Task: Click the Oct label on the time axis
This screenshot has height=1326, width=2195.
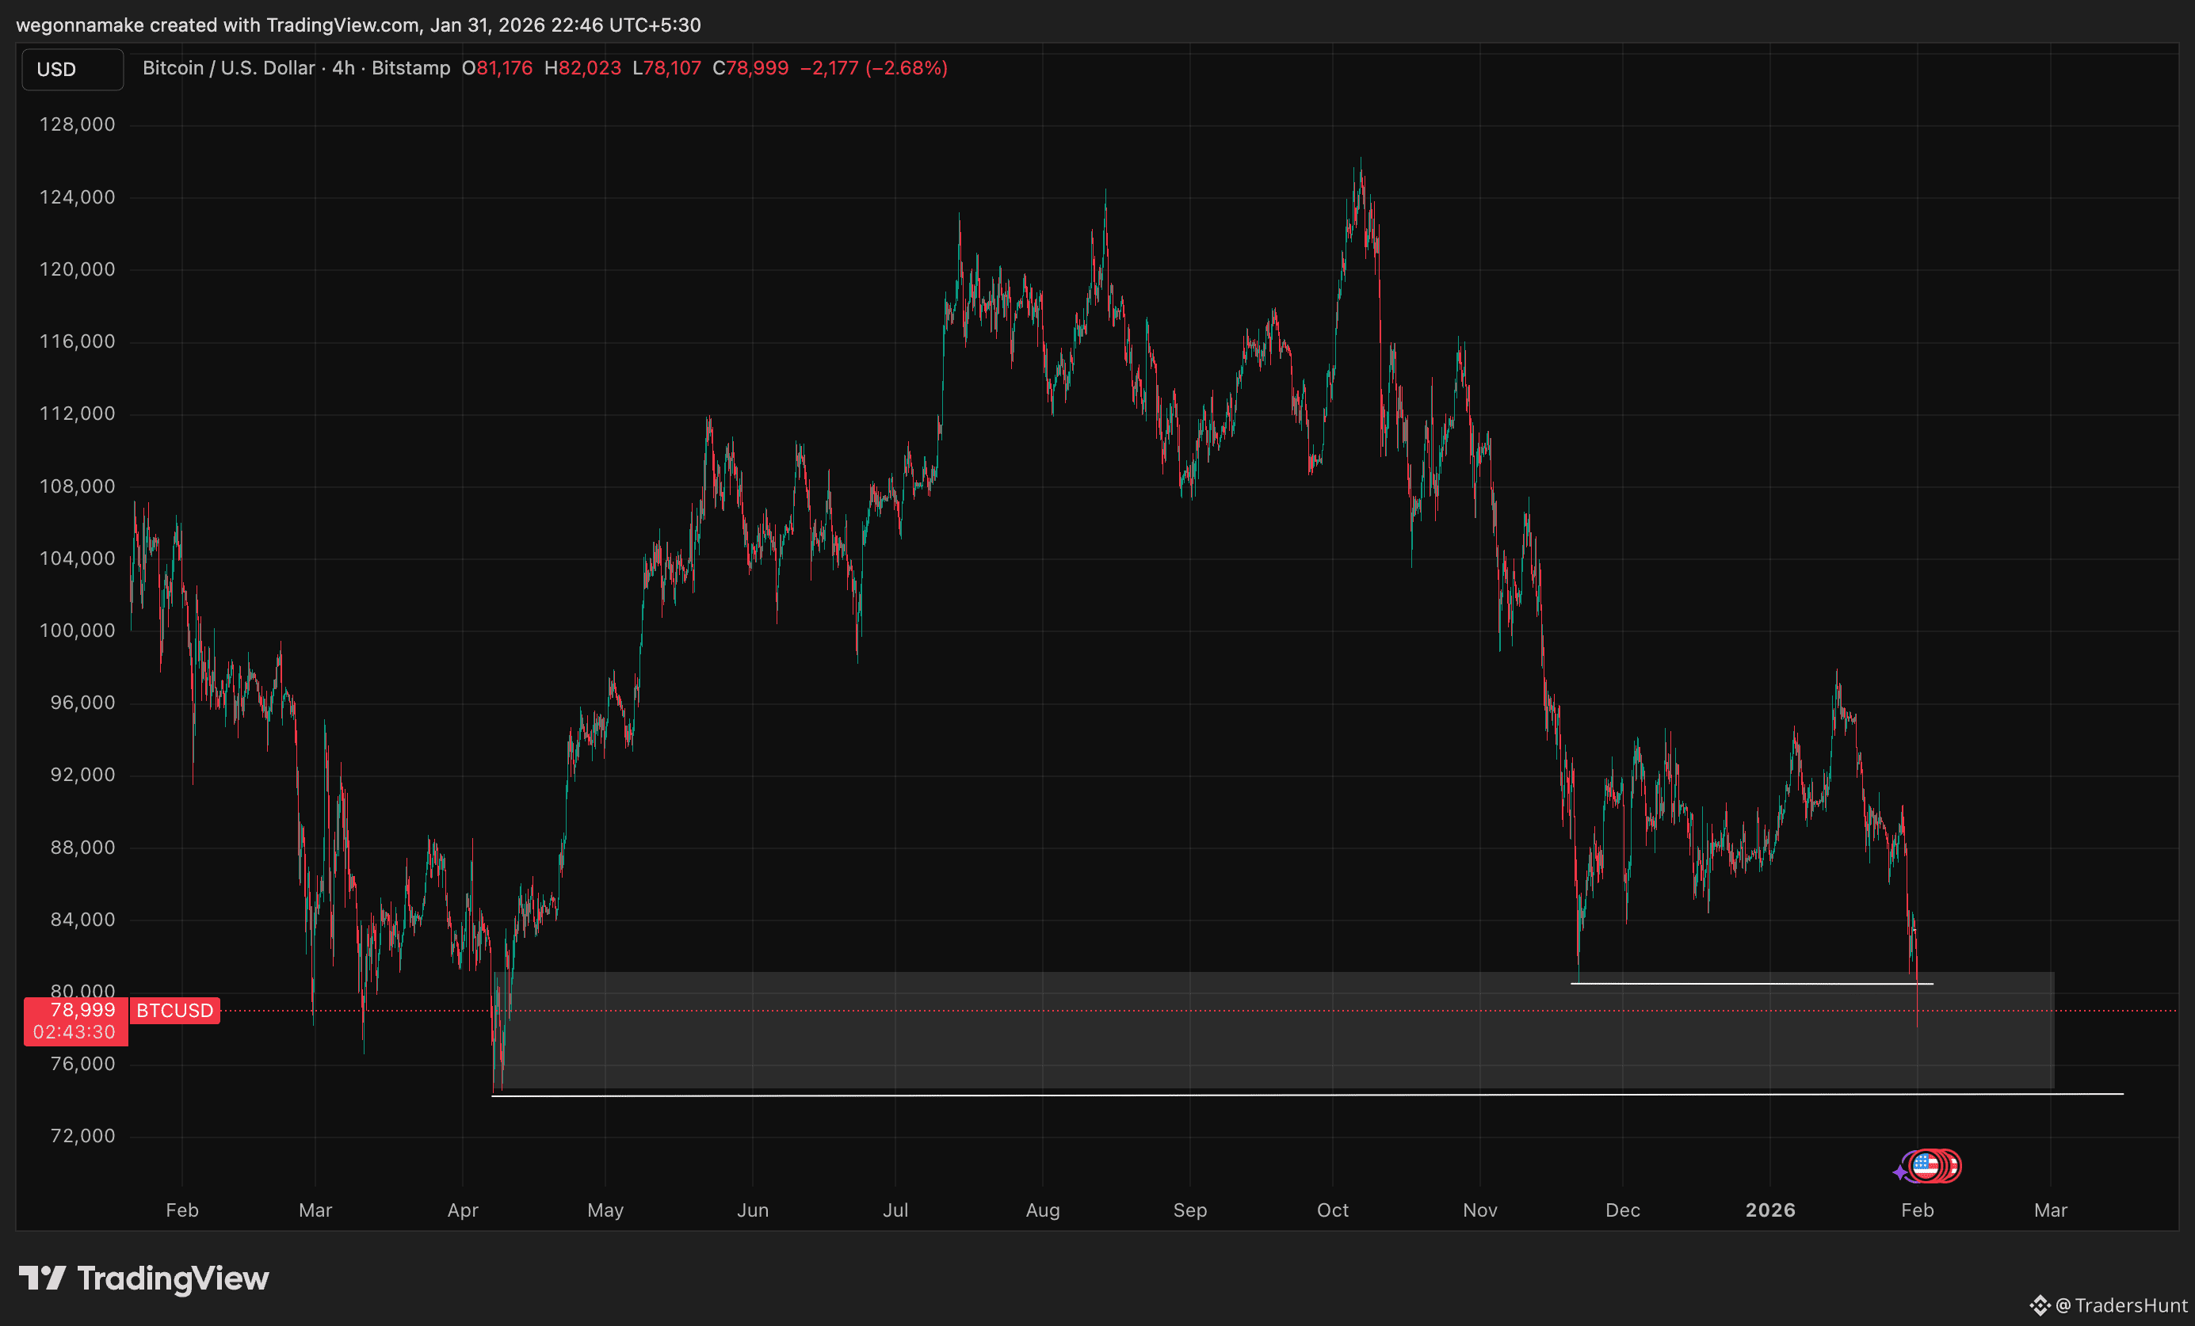Action: click(1333, 1211)
